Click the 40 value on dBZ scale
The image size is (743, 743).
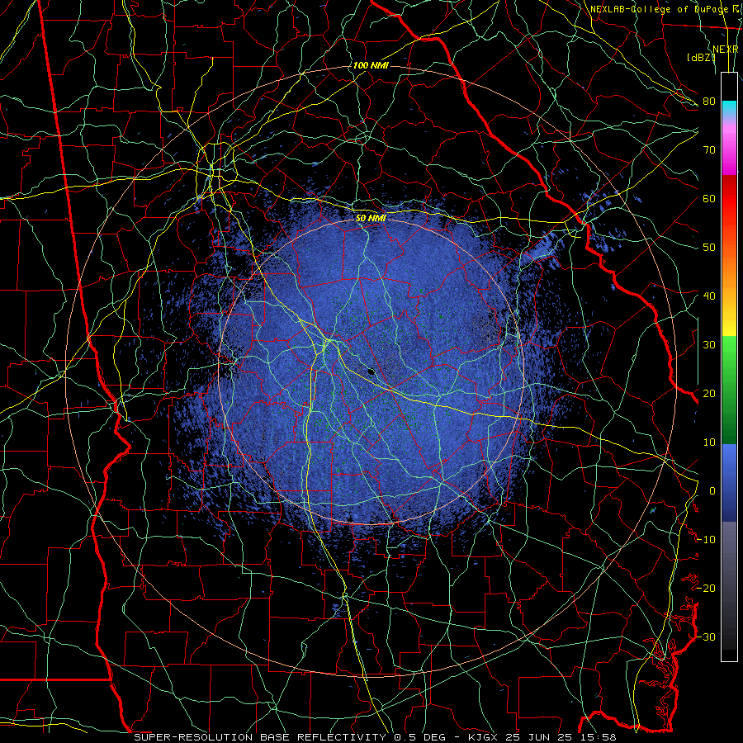(x=709, y=296)
